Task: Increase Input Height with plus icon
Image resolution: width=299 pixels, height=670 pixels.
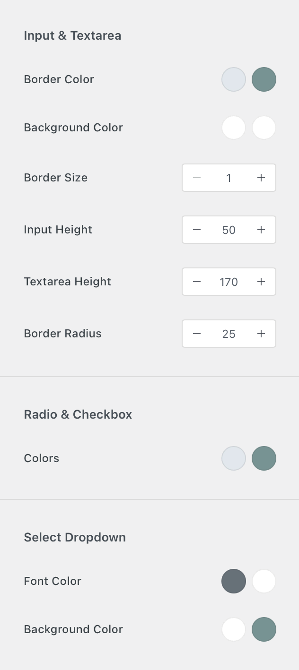Action: click(261, 230)
